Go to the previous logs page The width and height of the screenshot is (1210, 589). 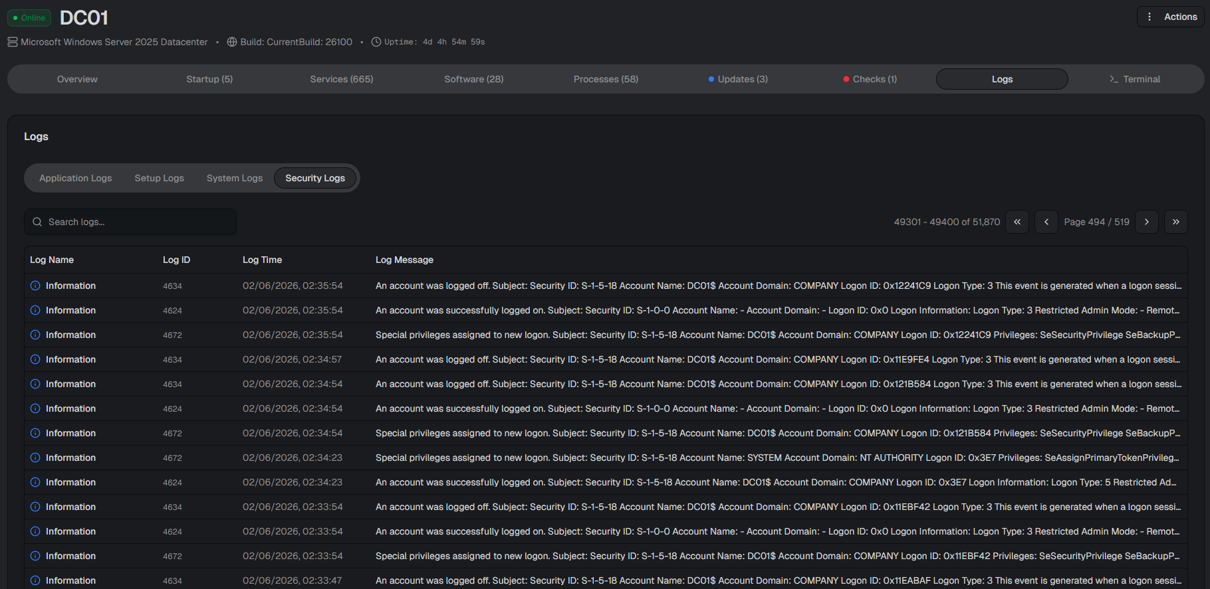tap(1046, 222)
